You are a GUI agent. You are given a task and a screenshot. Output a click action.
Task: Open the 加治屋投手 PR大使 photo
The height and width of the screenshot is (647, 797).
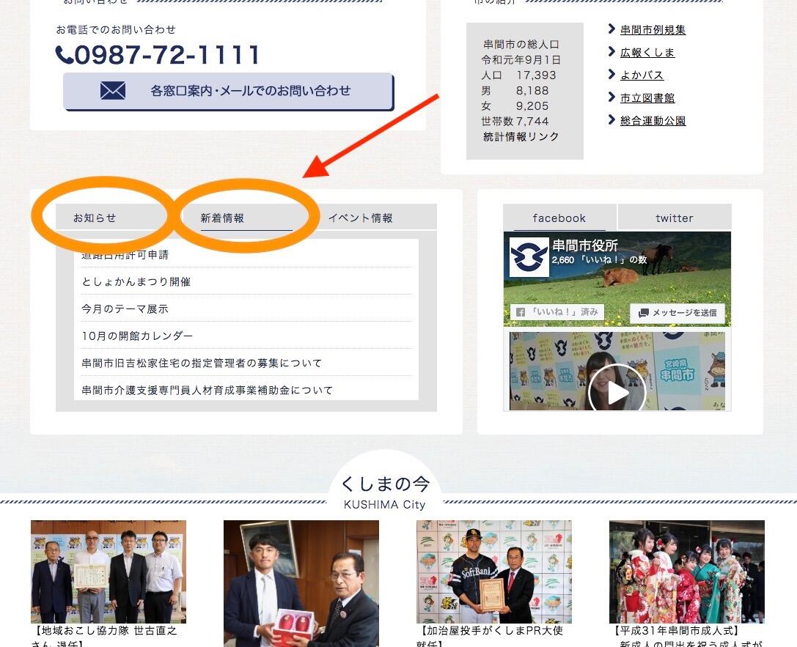(494, 572)
